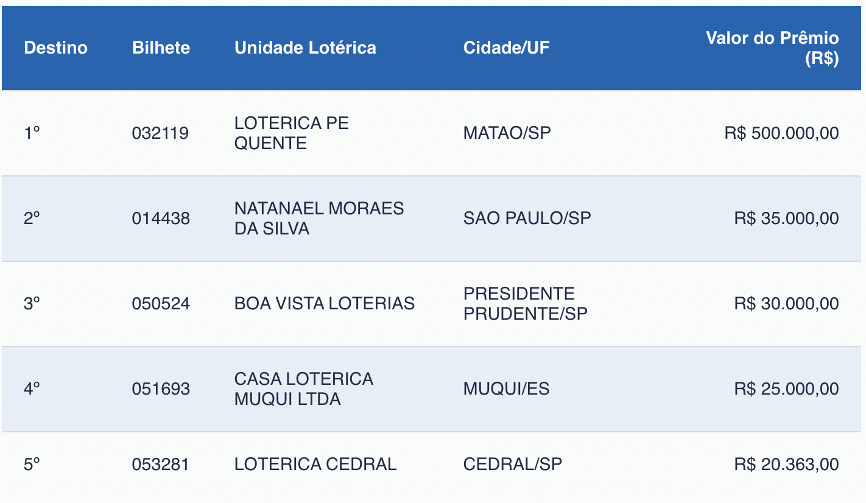866x503 pixels.
Task: Select BOA VISTA LOTERIAS cell
Action: pyautogui.click(x=324, y=304)
